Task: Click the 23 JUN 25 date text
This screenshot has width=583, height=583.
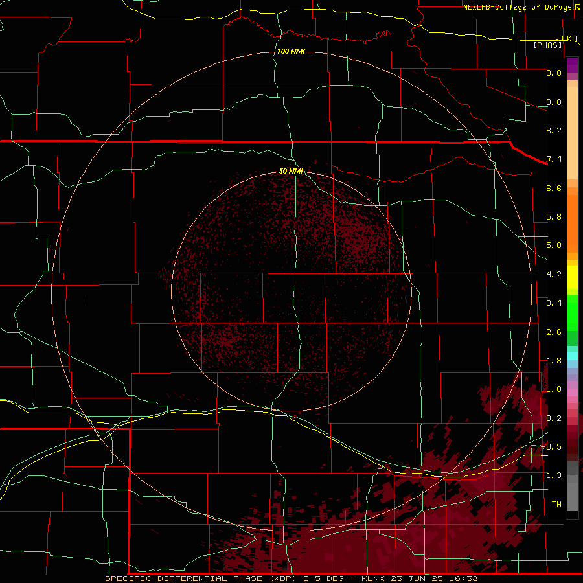Action: click(x=417, y=578)
